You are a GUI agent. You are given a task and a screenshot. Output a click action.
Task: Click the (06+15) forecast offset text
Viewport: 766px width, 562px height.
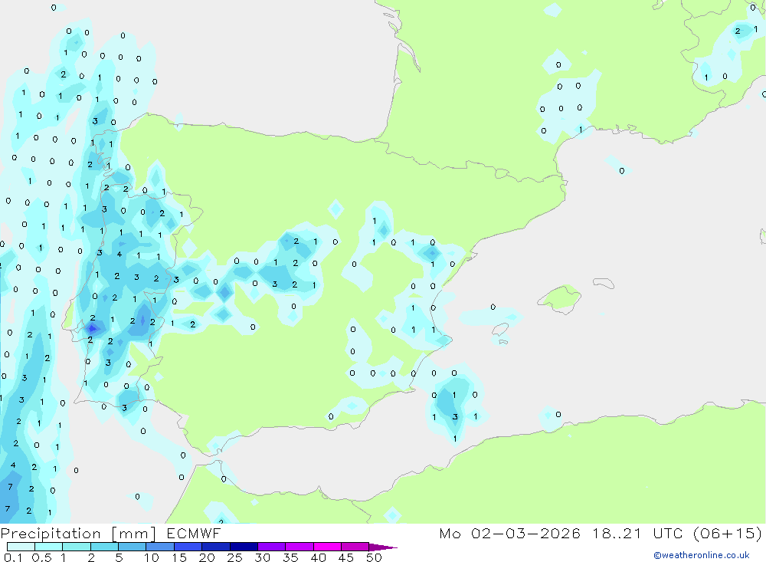point(726,534)
